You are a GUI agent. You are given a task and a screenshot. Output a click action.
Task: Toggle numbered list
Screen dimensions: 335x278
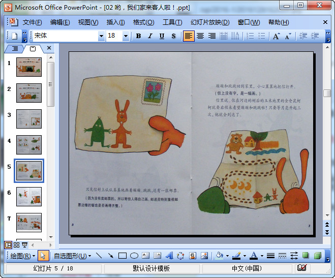pos(250,36)
